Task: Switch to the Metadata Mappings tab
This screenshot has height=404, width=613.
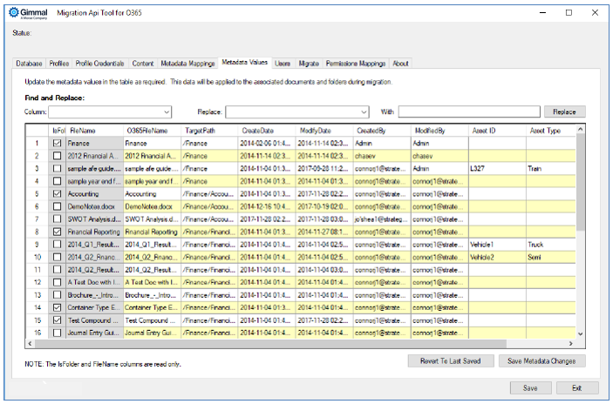Action: pyautogui.click(x=187, y=64)
